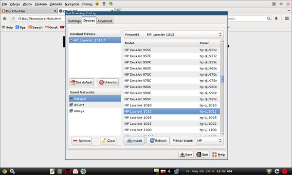Select HP LaserJet 1012 model row
The image size is (292, 175).
[x=172, y=111]
